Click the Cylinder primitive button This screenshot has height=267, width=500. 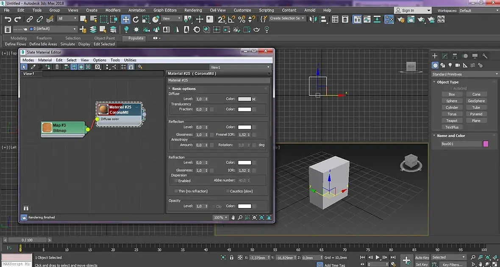pyautogui.click(x=452, y=108)
